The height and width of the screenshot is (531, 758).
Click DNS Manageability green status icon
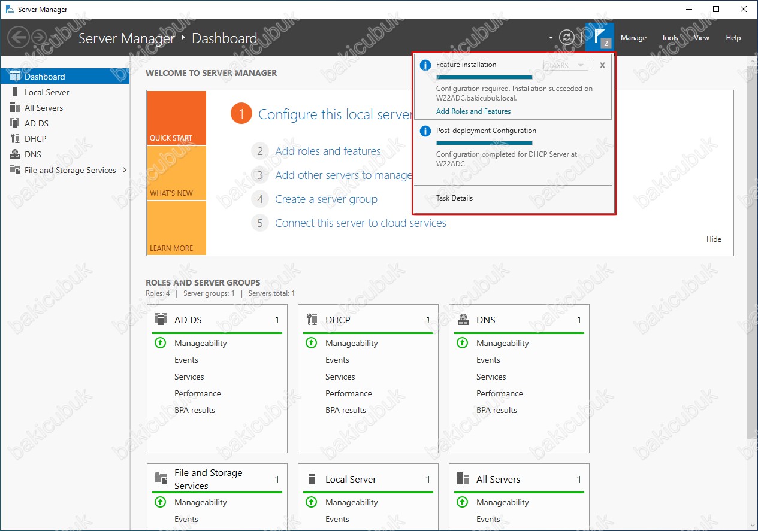coord(462,343)
